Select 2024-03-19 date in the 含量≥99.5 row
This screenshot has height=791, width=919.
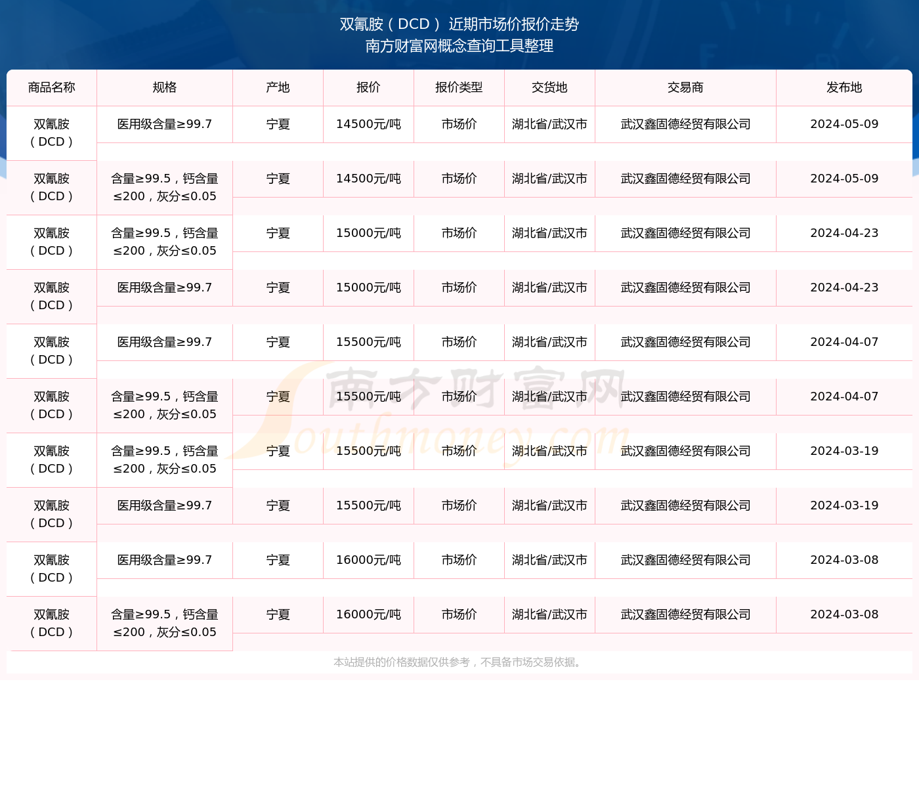click(x=844, y=451)
